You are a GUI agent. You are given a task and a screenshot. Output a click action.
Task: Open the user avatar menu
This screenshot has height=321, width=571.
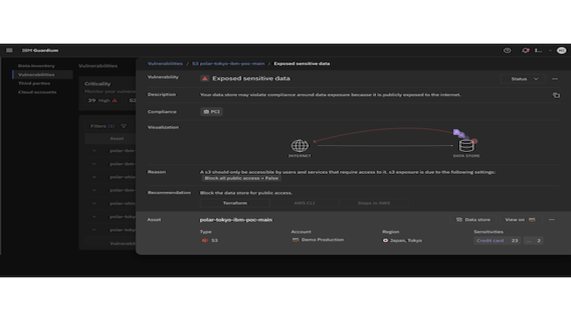pos(561,50)
